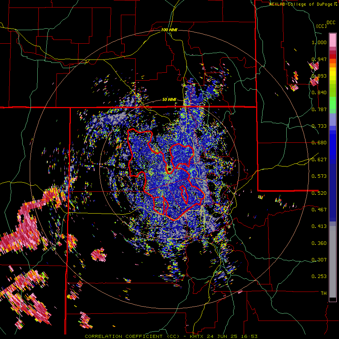Click the CORRELATION COEFFICIENT (CC) caption

(x=132, y=336)
